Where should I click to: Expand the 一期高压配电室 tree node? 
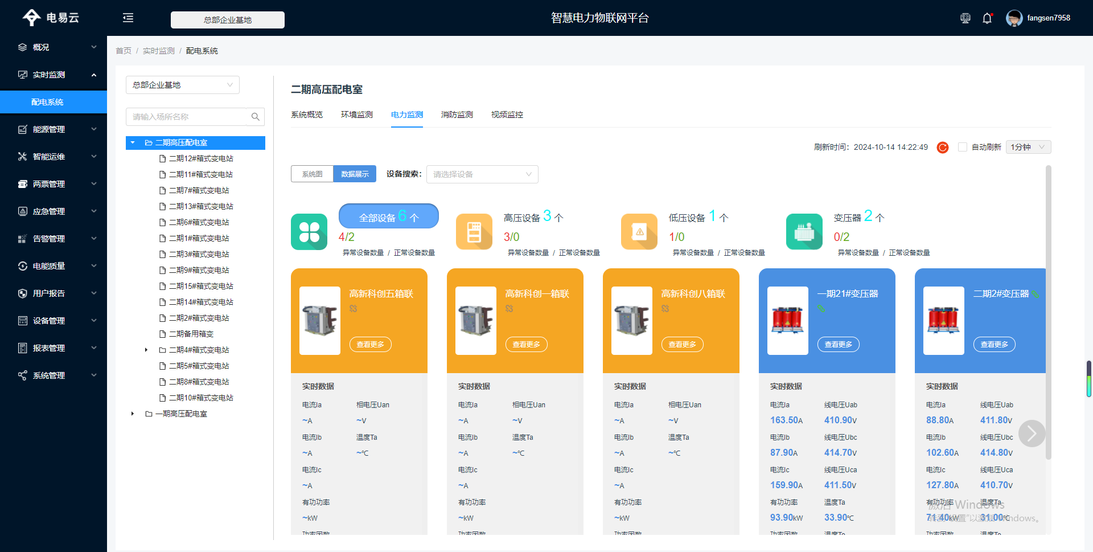[x=133, y=414]
